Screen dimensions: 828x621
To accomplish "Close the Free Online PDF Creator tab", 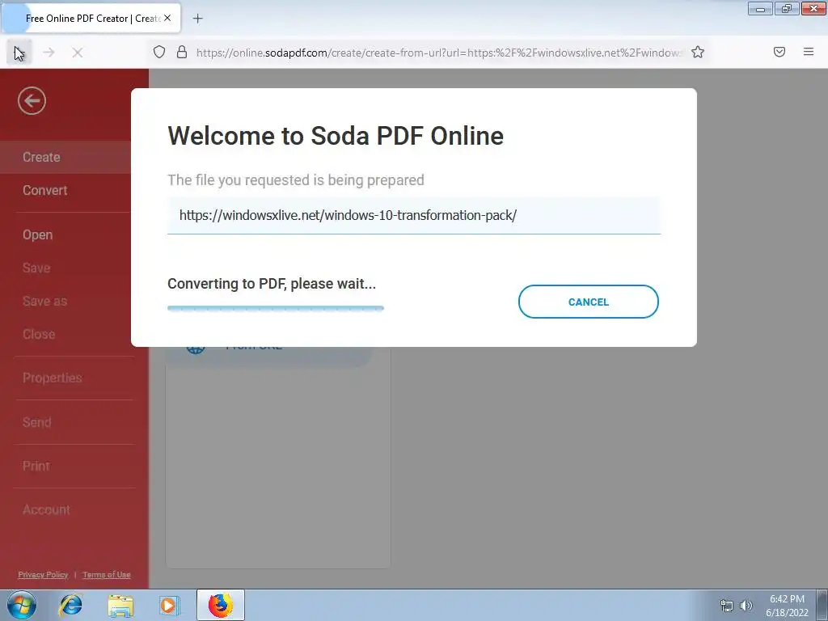I will pos(167,18).
